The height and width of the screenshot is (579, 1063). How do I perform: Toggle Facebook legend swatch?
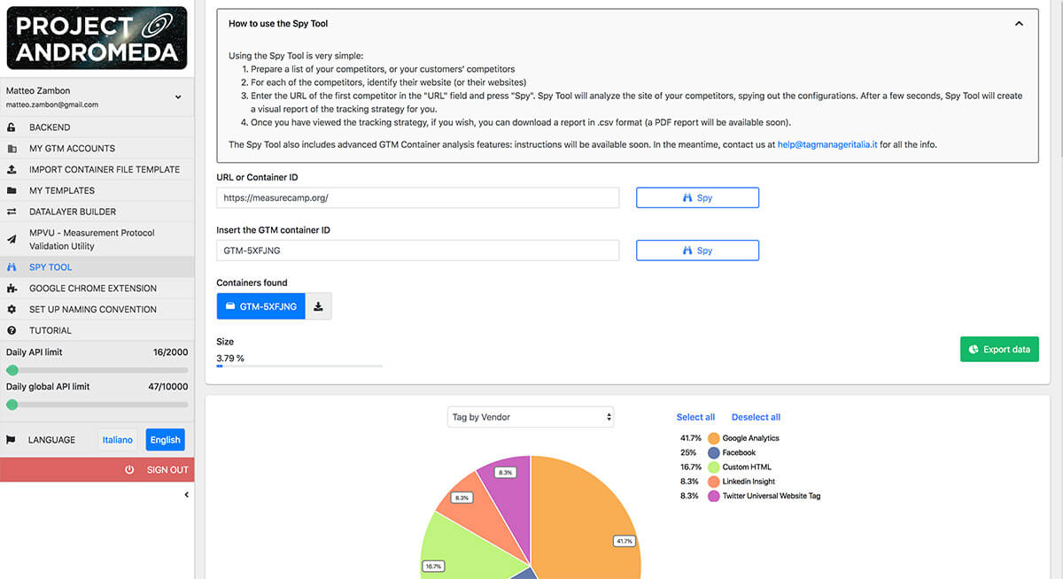pos(714,452)
